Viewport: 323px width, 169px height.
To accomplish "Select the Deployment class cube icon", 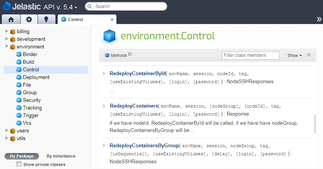I will coord(19,77).
